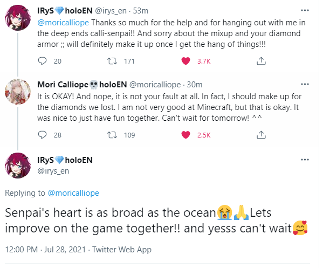
Task: Open the 53m timestamp on the first tweet
Action: pos(141,11)
